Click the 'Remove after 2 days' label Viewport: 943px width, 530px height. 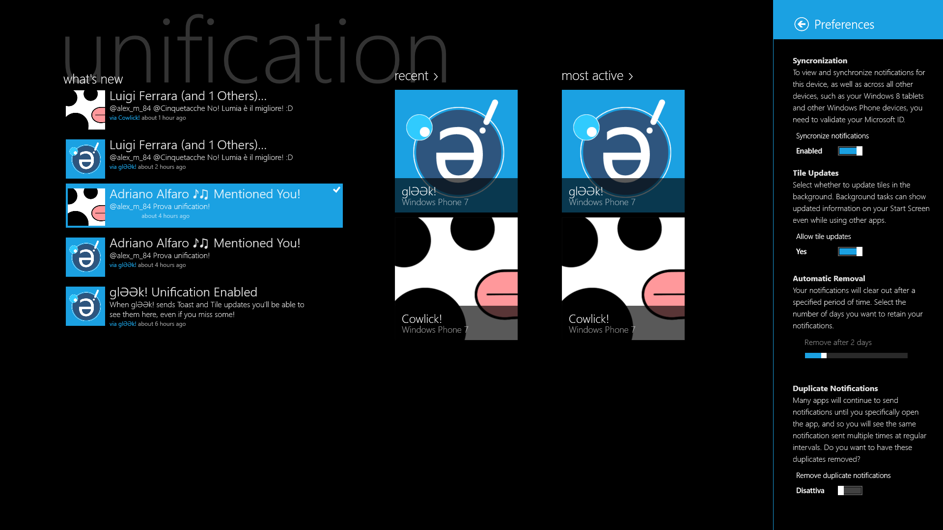(x=838, y=343)
